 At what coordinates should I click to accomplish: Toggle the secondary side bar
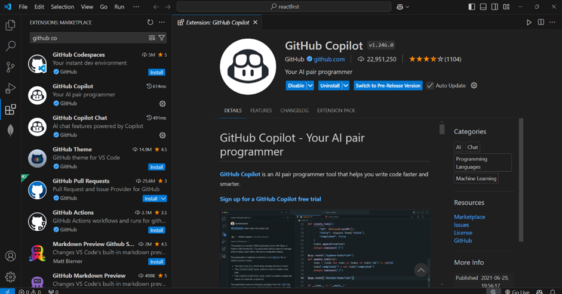[495, 7]
